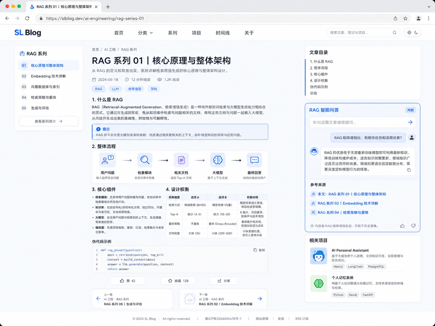The image size is (435, 326).
Task: Click the RSS 订阅 footer link
Action: point(302,319)
